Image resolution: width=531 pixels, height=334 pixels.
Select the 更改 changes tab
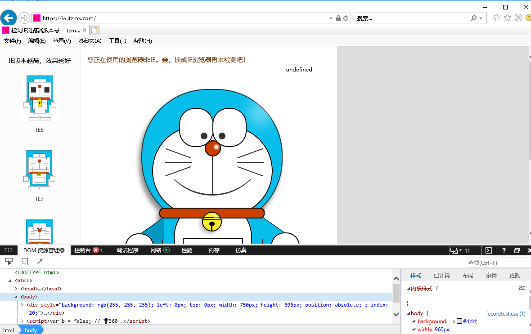pos(515,275)
